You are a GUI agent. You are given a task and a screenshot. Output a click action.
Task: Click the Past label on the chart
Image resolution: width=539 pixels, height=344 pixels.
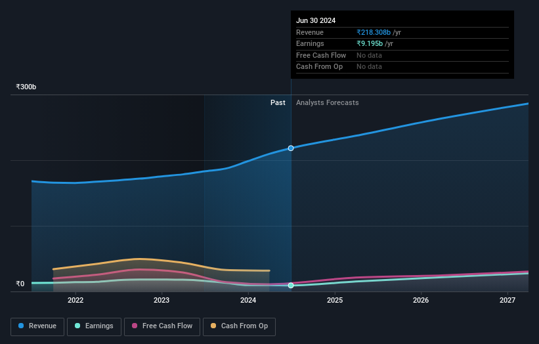(x=278, y=103)
